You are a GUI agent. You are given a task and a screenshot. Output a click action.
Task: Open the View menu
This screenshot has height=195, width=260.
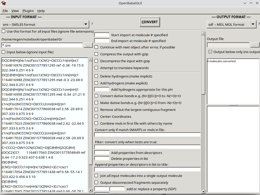coord(15,11)
